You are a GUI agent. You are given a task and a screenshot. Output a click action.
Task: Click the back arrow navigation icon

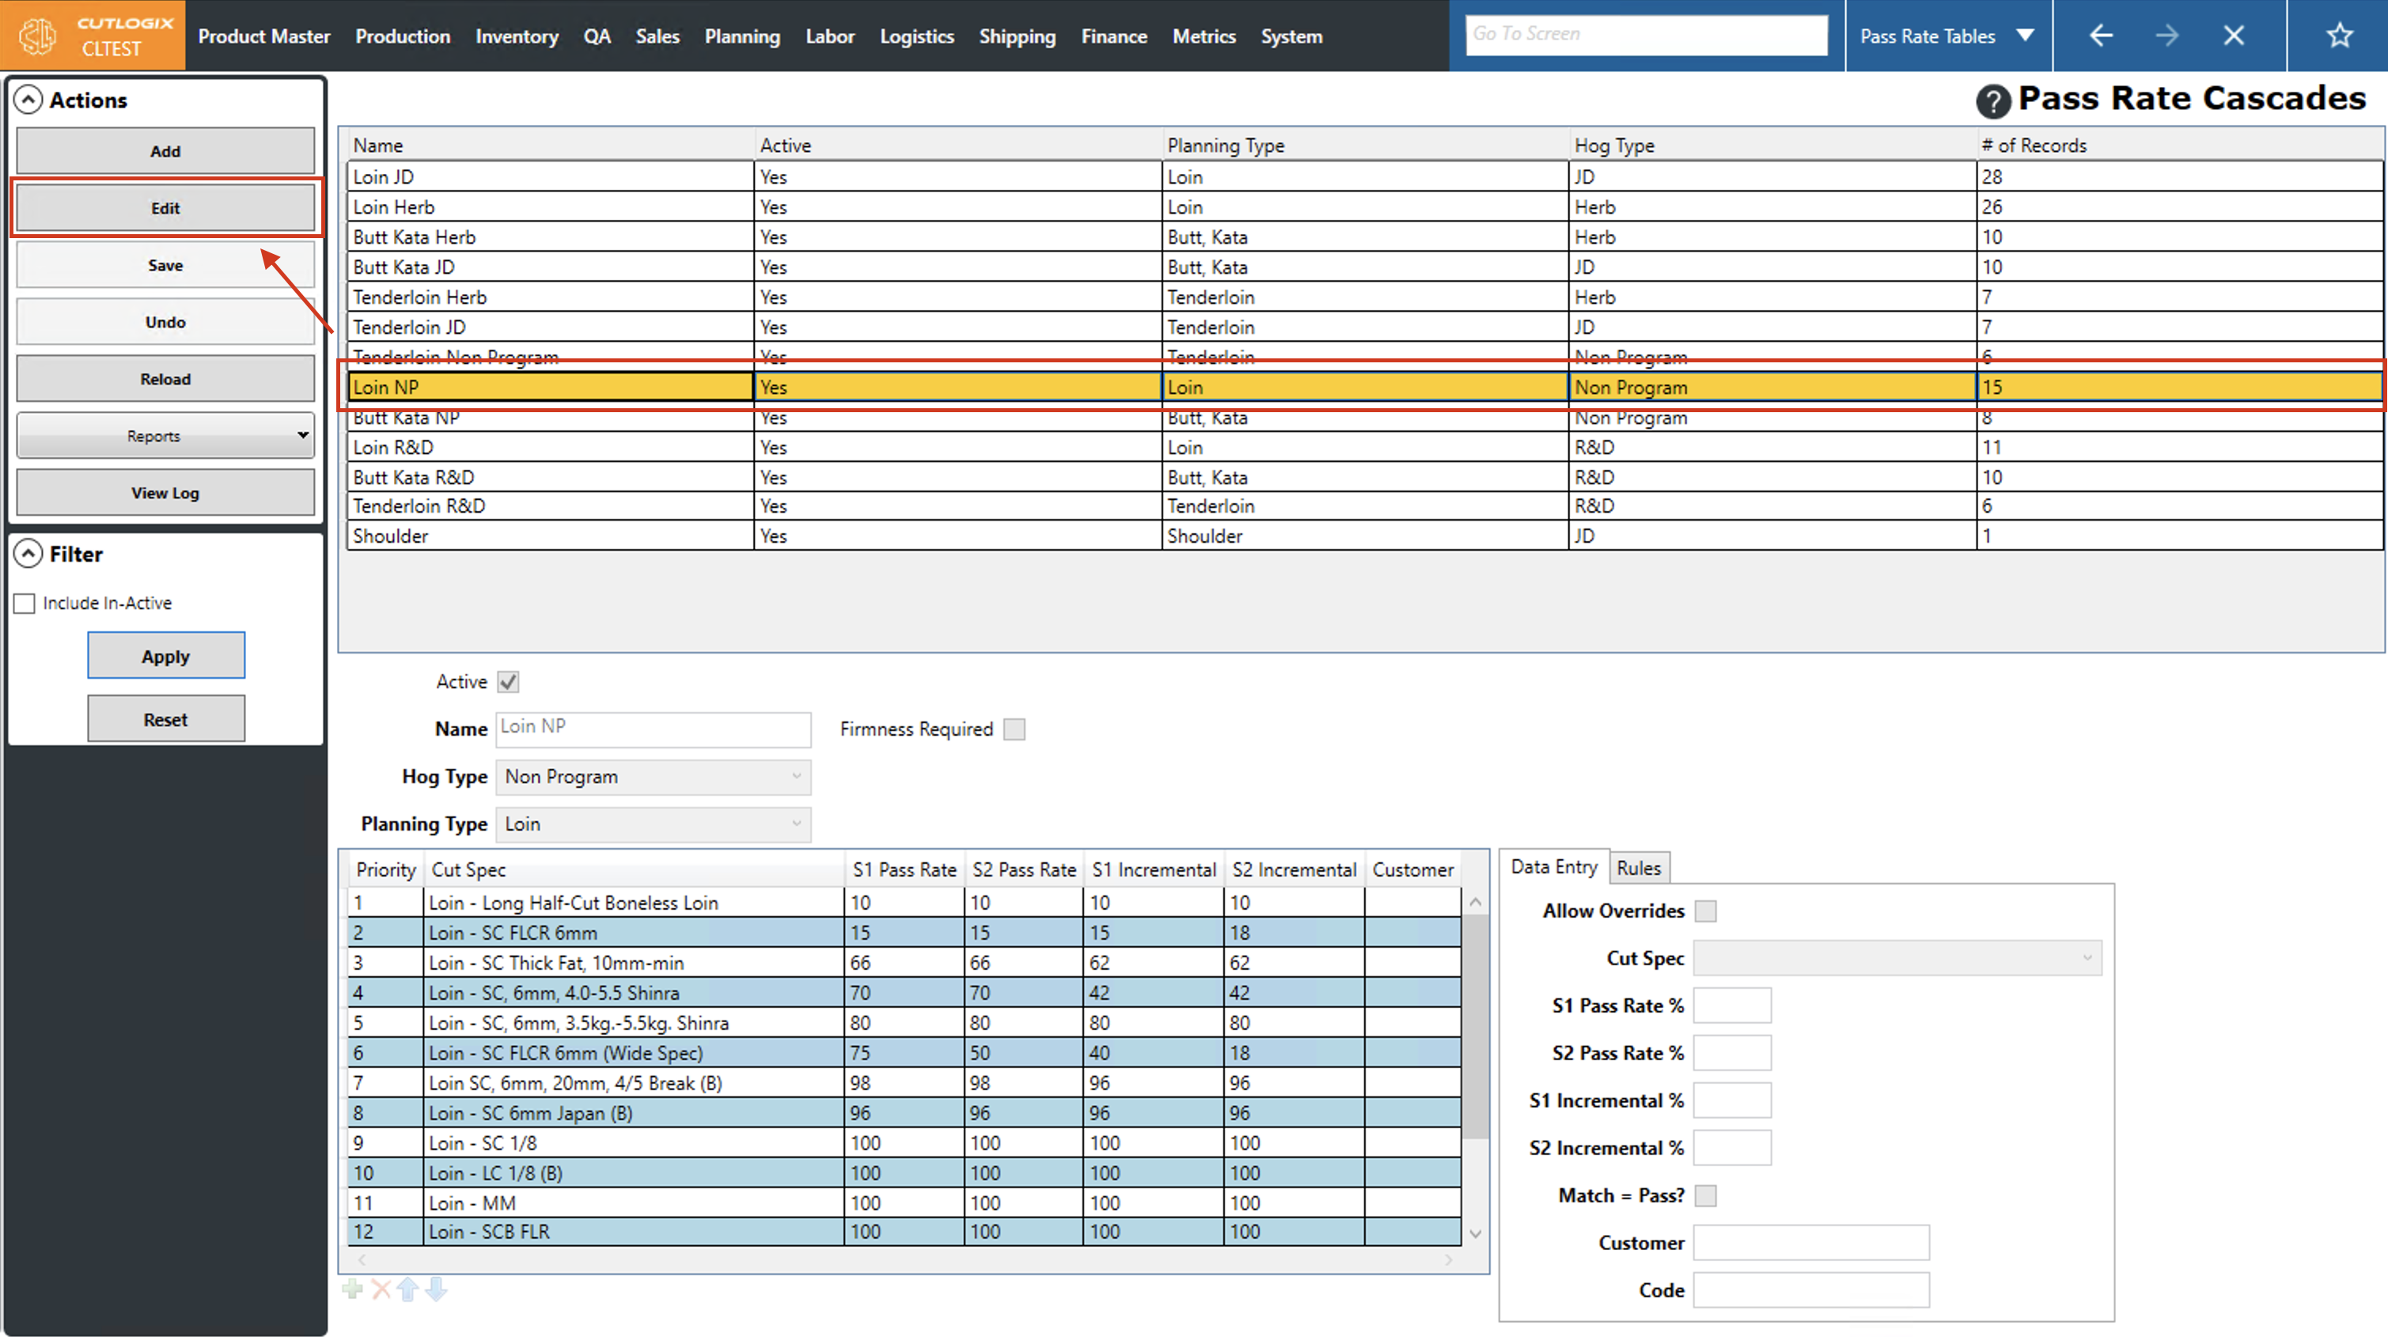[x=2101, y=36]
